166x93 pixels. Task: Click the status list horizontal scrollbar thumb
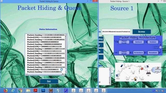click(45, 74)
